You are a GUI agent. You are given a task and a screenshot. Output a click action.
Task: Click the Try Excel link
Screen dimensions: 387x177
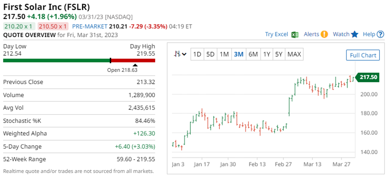click(x=276, y=34)
